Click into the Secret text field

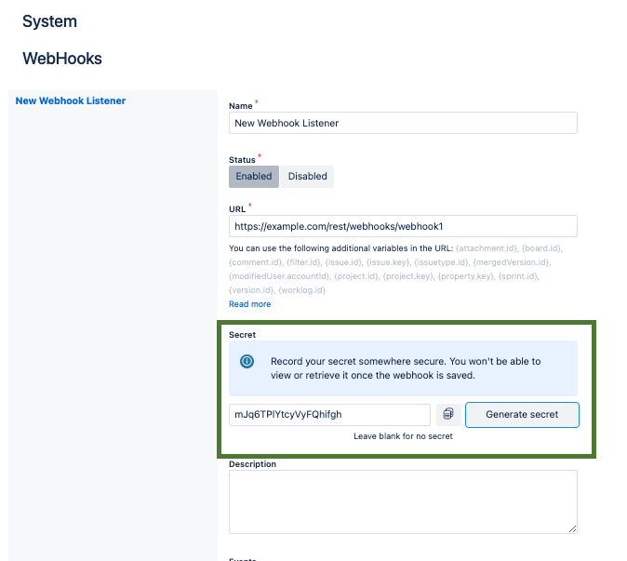click(329, 415)
